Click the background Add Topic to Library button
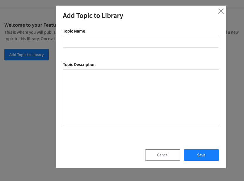The height and width of the screenshot is (181, 244). (x=26, y=55)
